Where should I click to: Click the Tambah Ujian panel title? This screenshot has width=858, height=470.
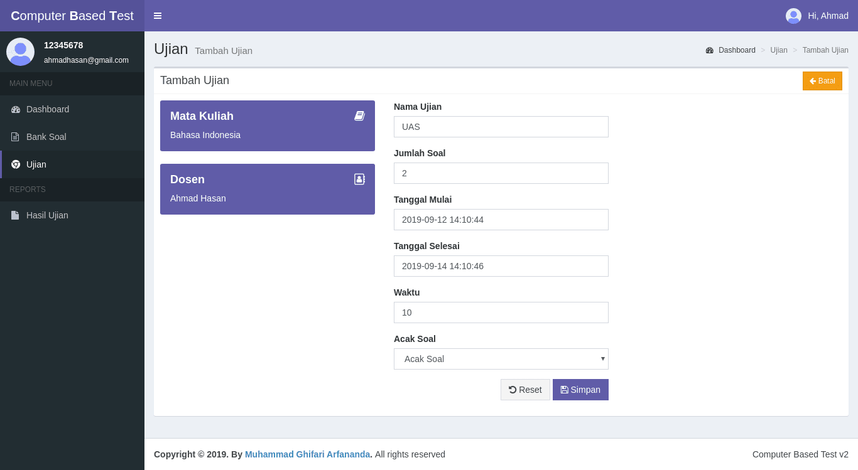click(195, 80)
